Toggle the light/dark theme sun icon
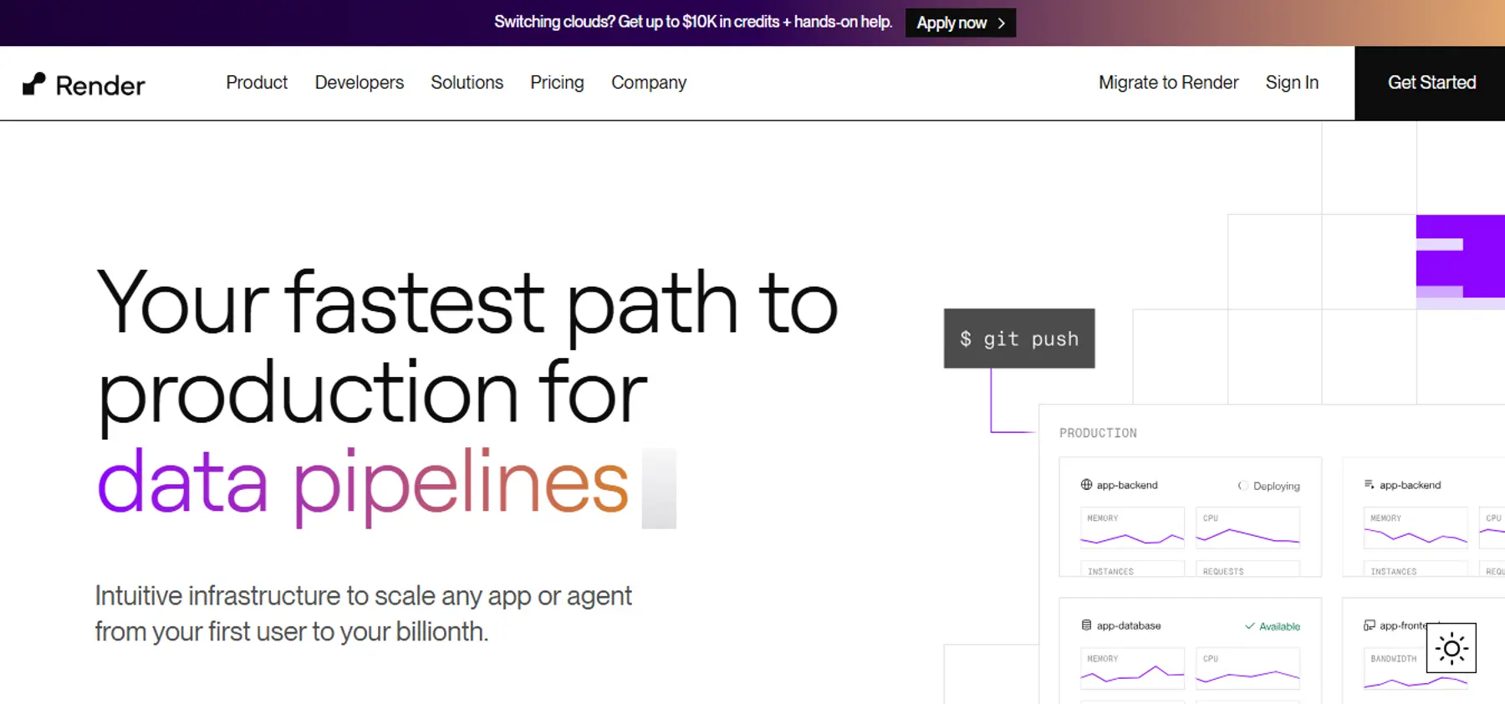Viewport: 1505px width, 704px height. 1451,648
